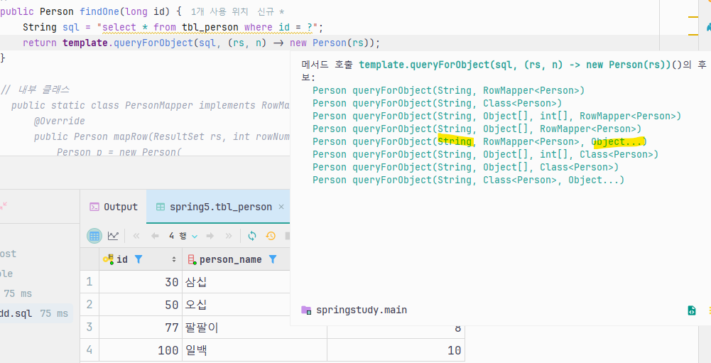Open source file icon in documentation popup
This screenshot has width=711, height=363.
point(692,310)
